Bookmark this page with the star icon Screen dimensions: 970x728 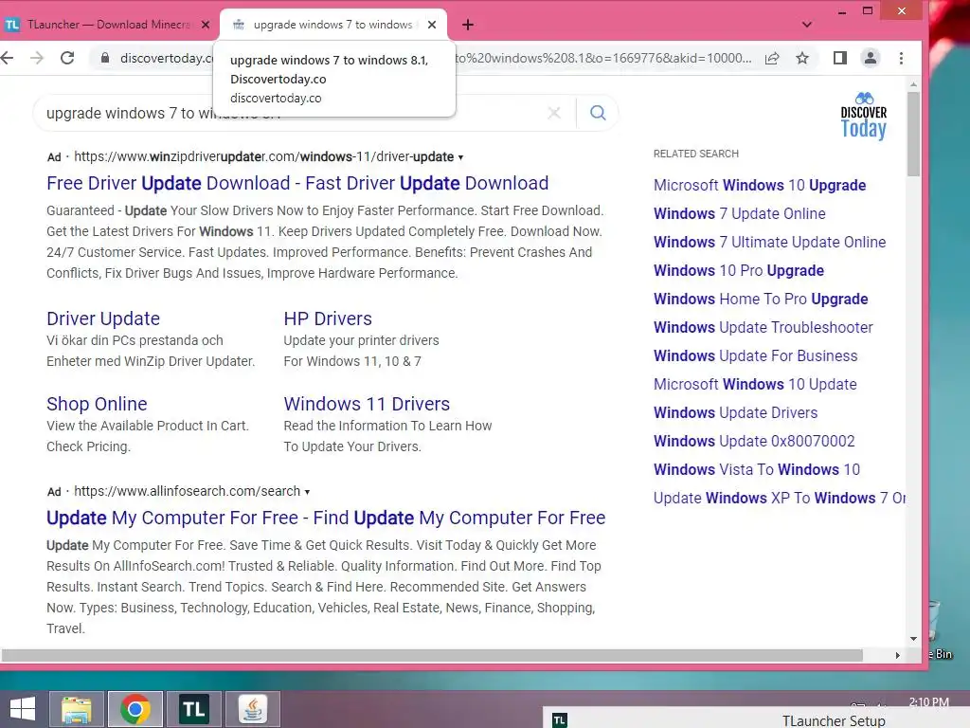[802, 58]
